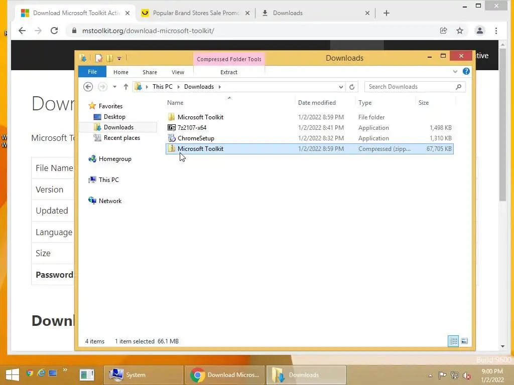Click the network tray icon
Screen dimensions: 514x385
coord(454,375)
